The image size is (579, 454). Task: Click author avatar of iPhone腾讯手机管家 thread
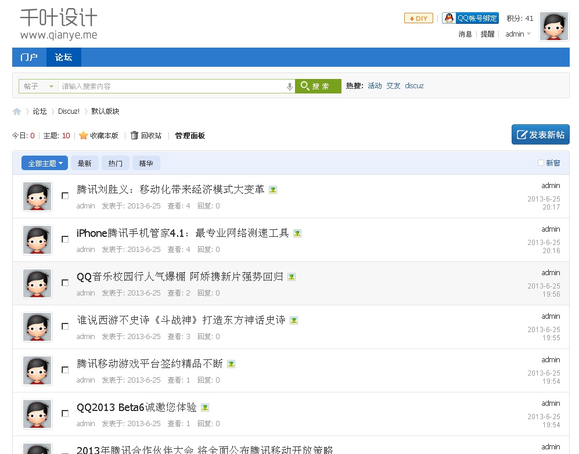37,240
